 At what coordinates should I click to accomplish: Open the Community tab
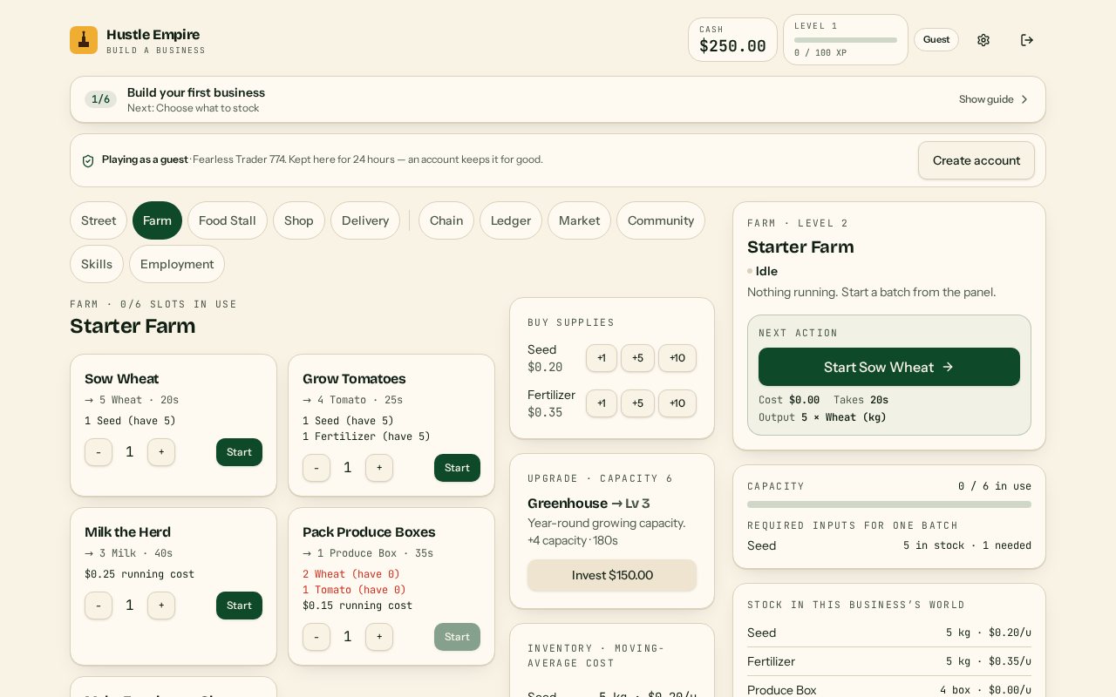[661, 220]
